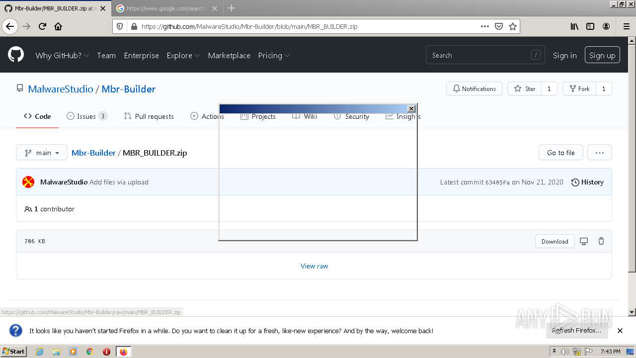Toggle the sidebar view icon
Screen dimensions: 636x358
pos(590,26)
